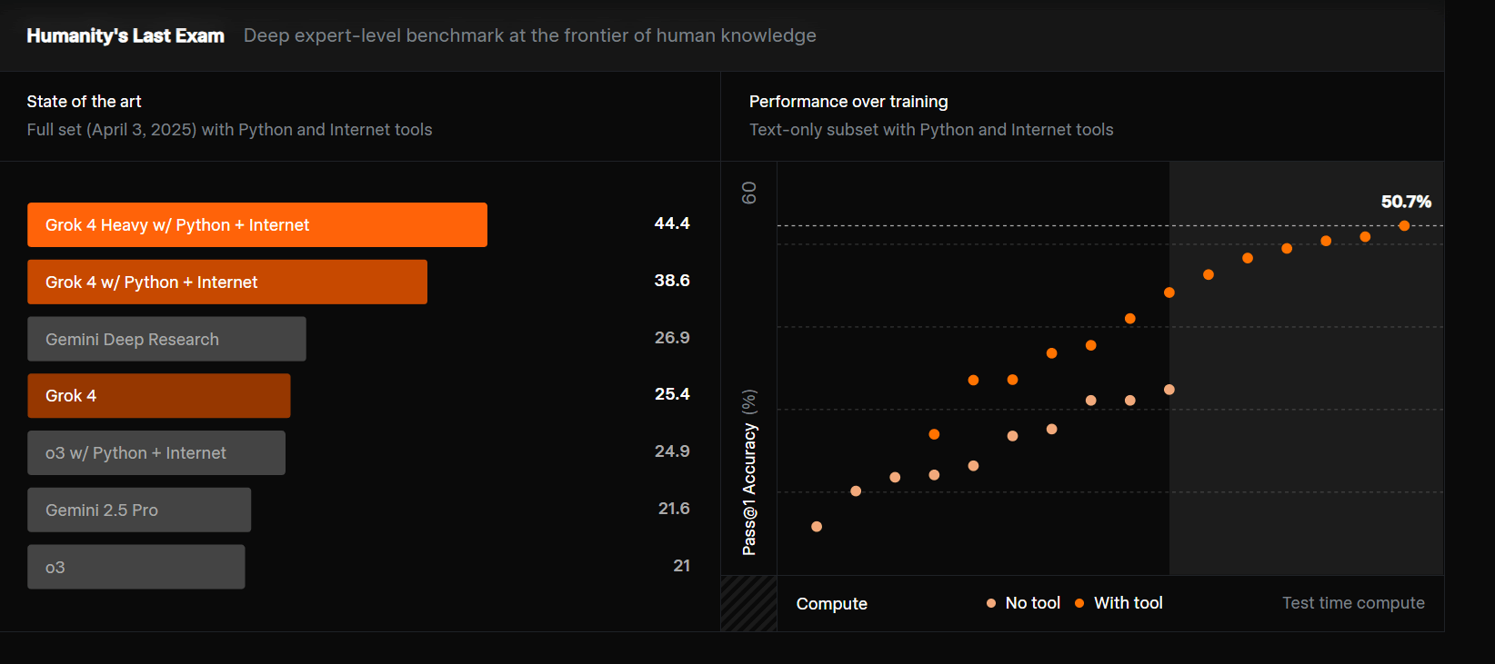This screenshot has height=664, width=1495.
Task: Click the 25.4 score value
Action: point(672,394)
